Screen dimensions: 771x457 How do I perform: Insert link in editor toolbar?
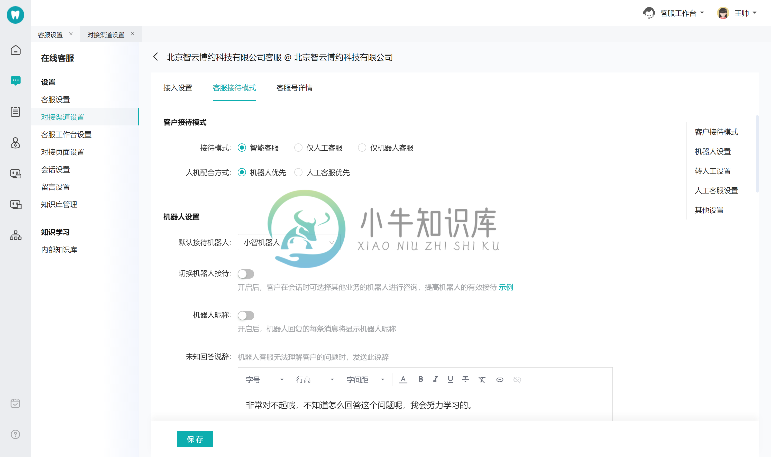(x=500, y=380)
